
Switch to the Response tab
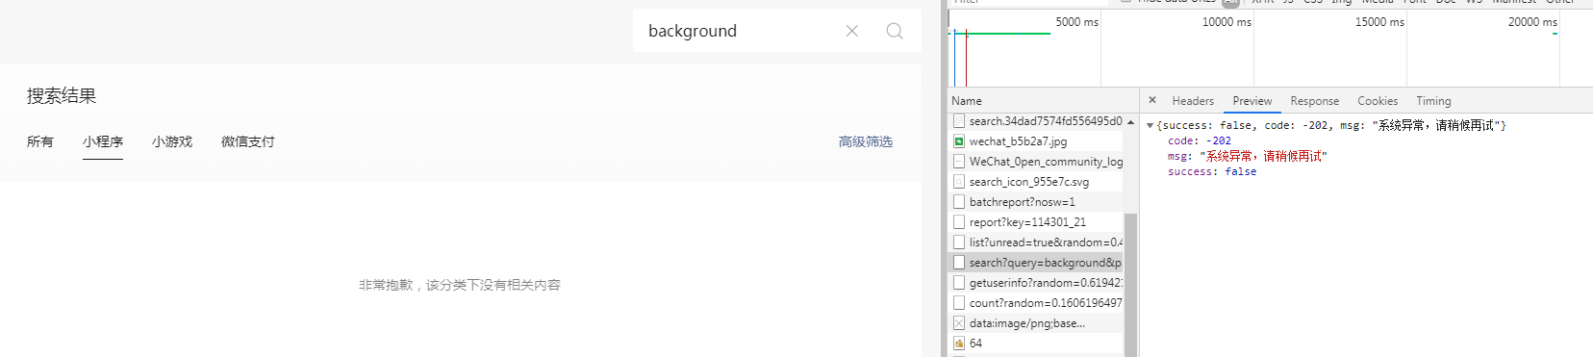click(x=1315, y=101)
